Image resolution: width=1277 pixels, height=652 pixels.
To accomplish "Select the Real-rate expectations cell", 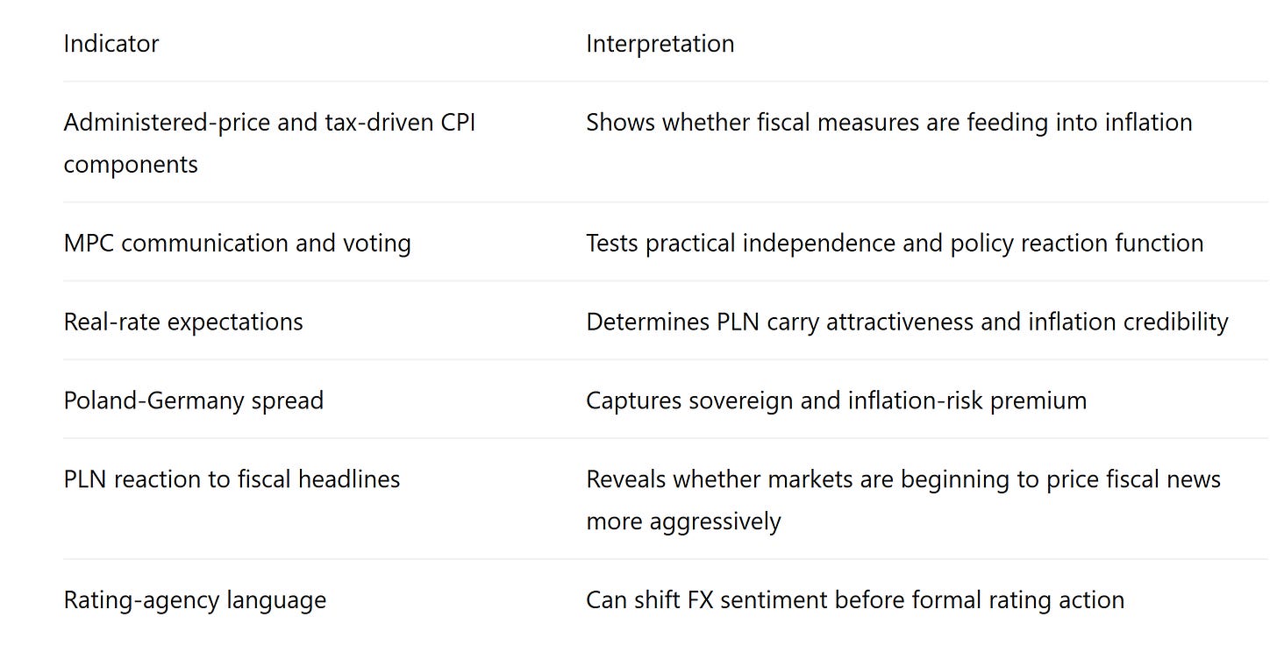I will coord(183,322).
